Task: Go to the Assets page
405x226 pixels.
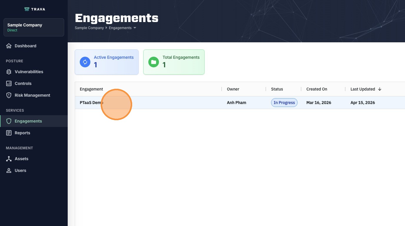Action: pos(34,159)
